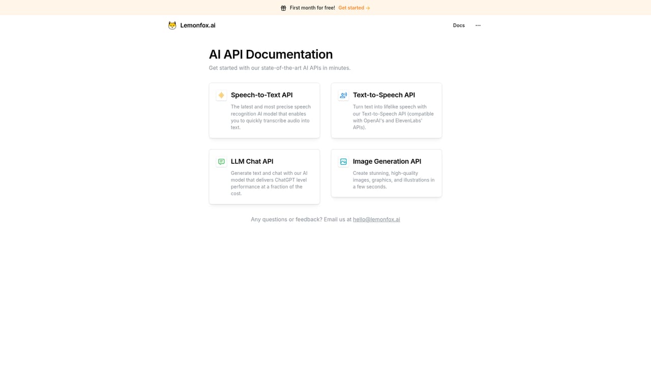Screen dimensions: 651x366
Task: Click the Lemonfox fox logo icon
Action: [172, 25]
